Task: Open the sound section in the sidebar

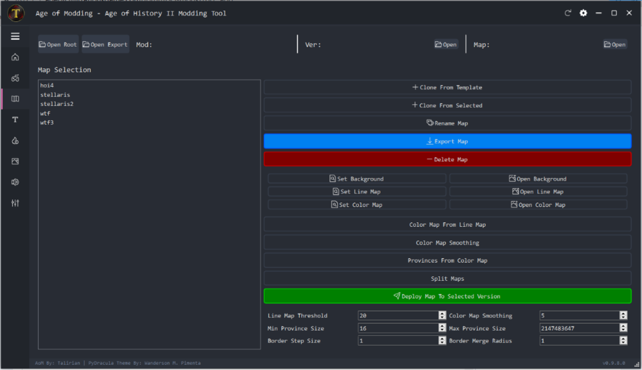Action: click(15, 182)
